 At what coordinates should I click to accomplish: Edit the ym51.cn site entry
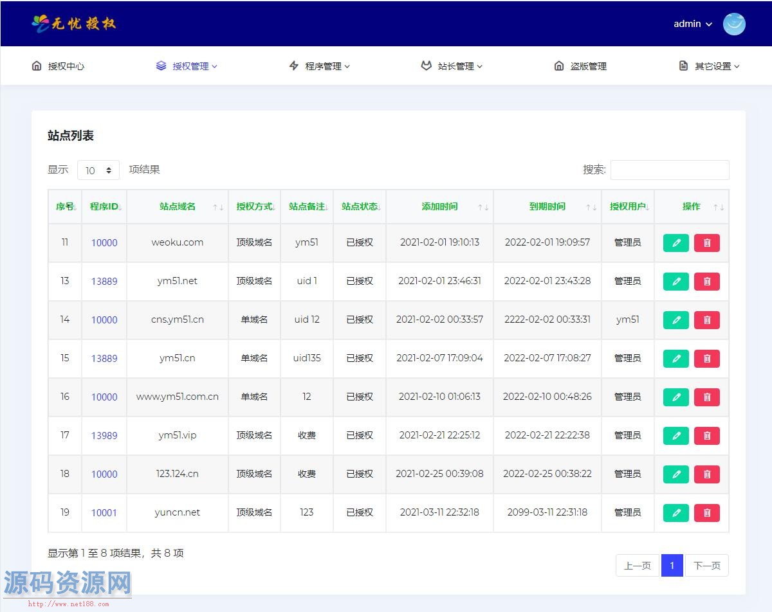point(675,359)
